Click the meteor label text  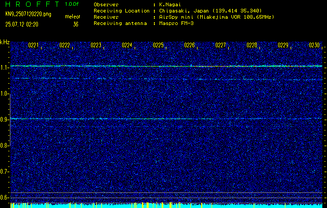click(73, 17)
